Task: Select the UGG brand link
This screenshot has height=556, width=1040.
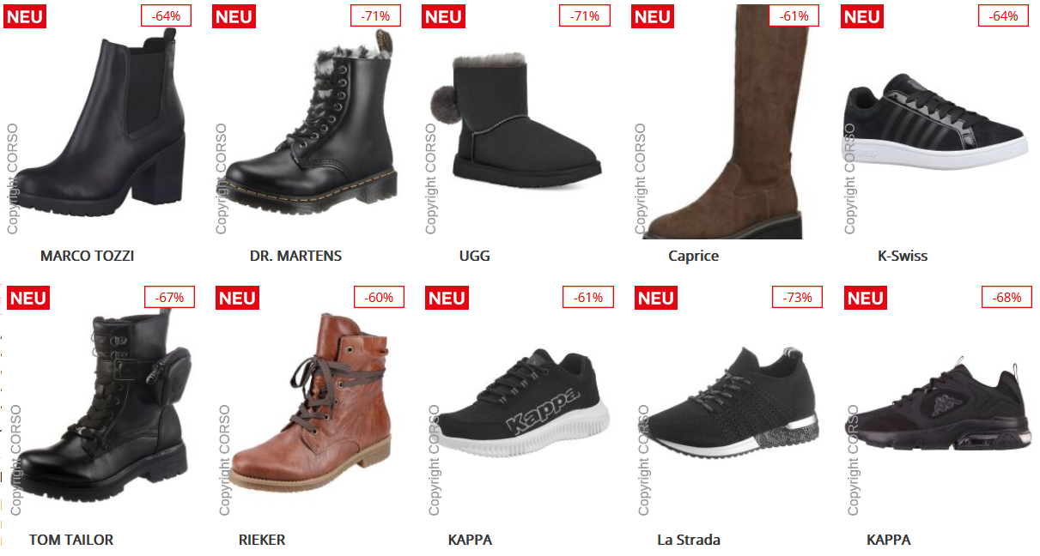Action: pyautogui.click(x=475, y=256)
